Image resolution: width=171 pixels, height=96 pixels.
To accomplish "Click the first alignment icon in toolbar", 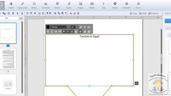I will coord(28,13).
